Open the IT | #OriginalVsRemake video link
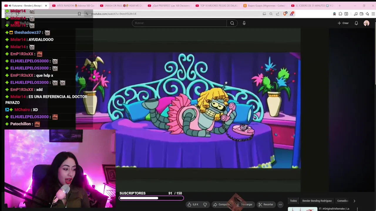This screenshot has width=376, height=211. point(334,209)
